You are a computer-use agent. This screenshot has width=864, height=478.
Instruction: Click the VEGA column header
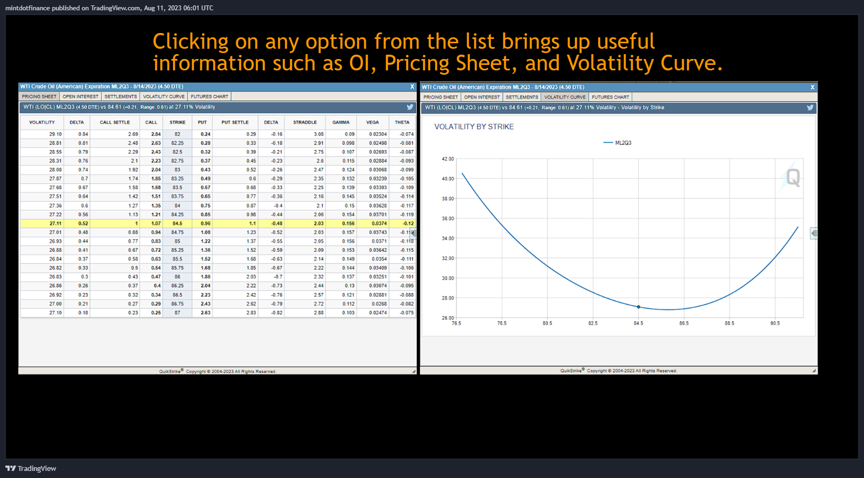pyautogui.click(x=372, y=122)
